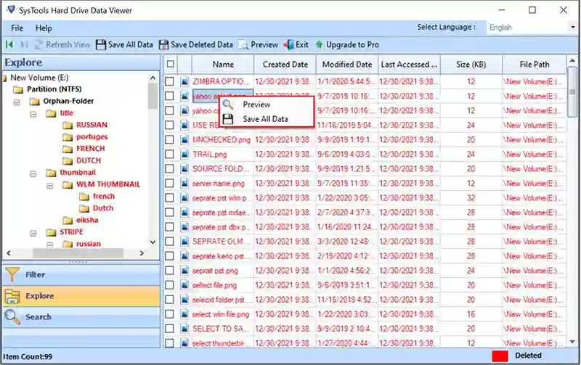
Task: Collapse the Orphan-Folder tree node
Action: [x=17, y=102]
